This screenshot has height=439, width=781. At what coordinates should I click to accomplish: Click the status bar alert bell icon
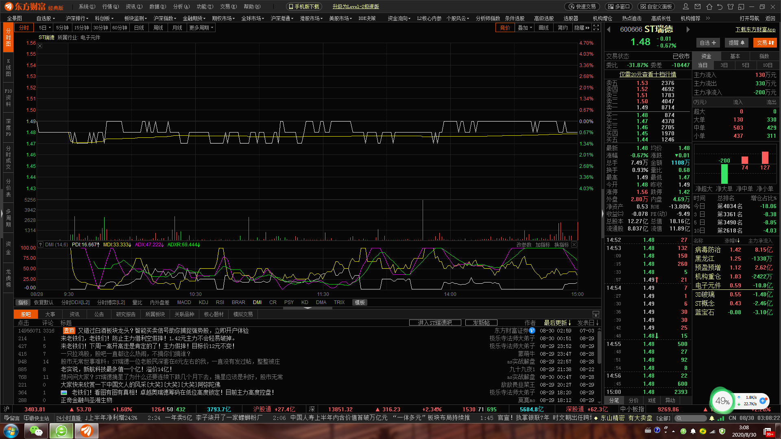[x=712, y=418]
